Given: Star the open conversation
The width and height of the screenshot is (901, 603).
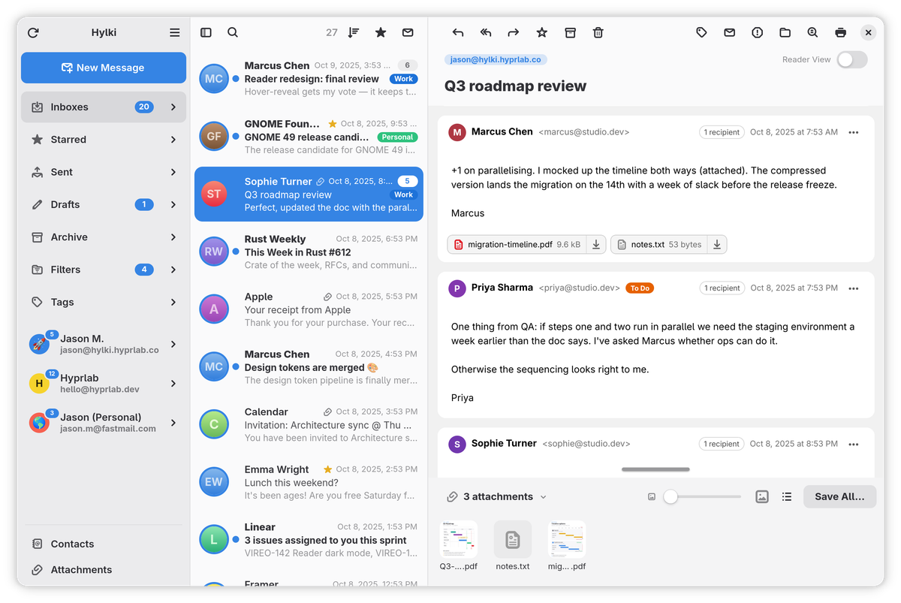Looking at the screenshot, I should coord(542,32).
